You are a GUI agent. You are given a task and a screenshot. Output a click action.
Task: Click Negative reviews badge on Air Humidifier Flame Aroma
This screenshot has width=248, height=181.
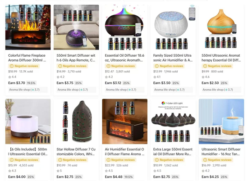click(x=120, y=160)
